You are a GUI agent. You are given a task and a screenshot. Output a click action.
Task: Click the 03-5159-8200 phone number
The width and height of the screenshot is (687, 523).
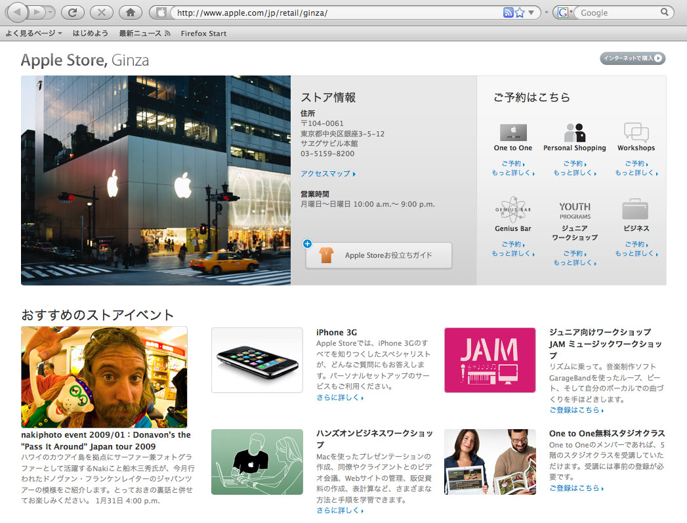coord(327,154)
